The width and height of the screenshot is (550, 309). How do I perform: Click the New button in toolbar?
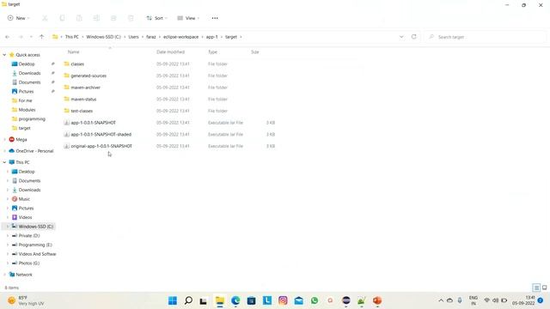pos(18,18)
